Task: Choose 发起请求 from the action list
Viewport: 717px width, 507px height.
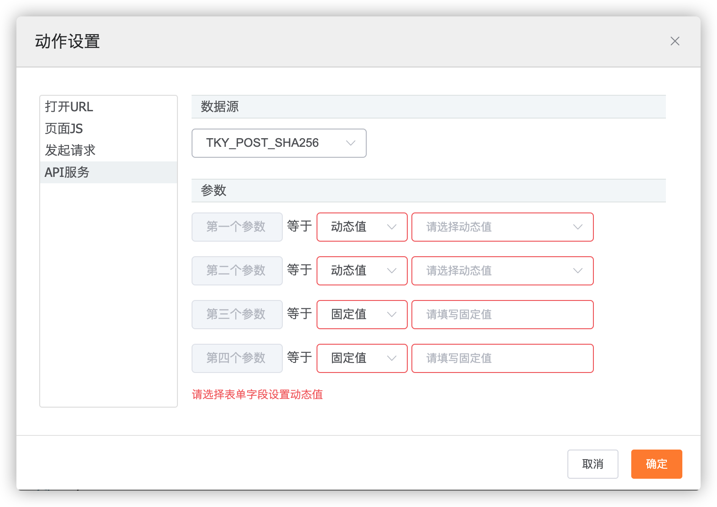Action: [70, 150]
